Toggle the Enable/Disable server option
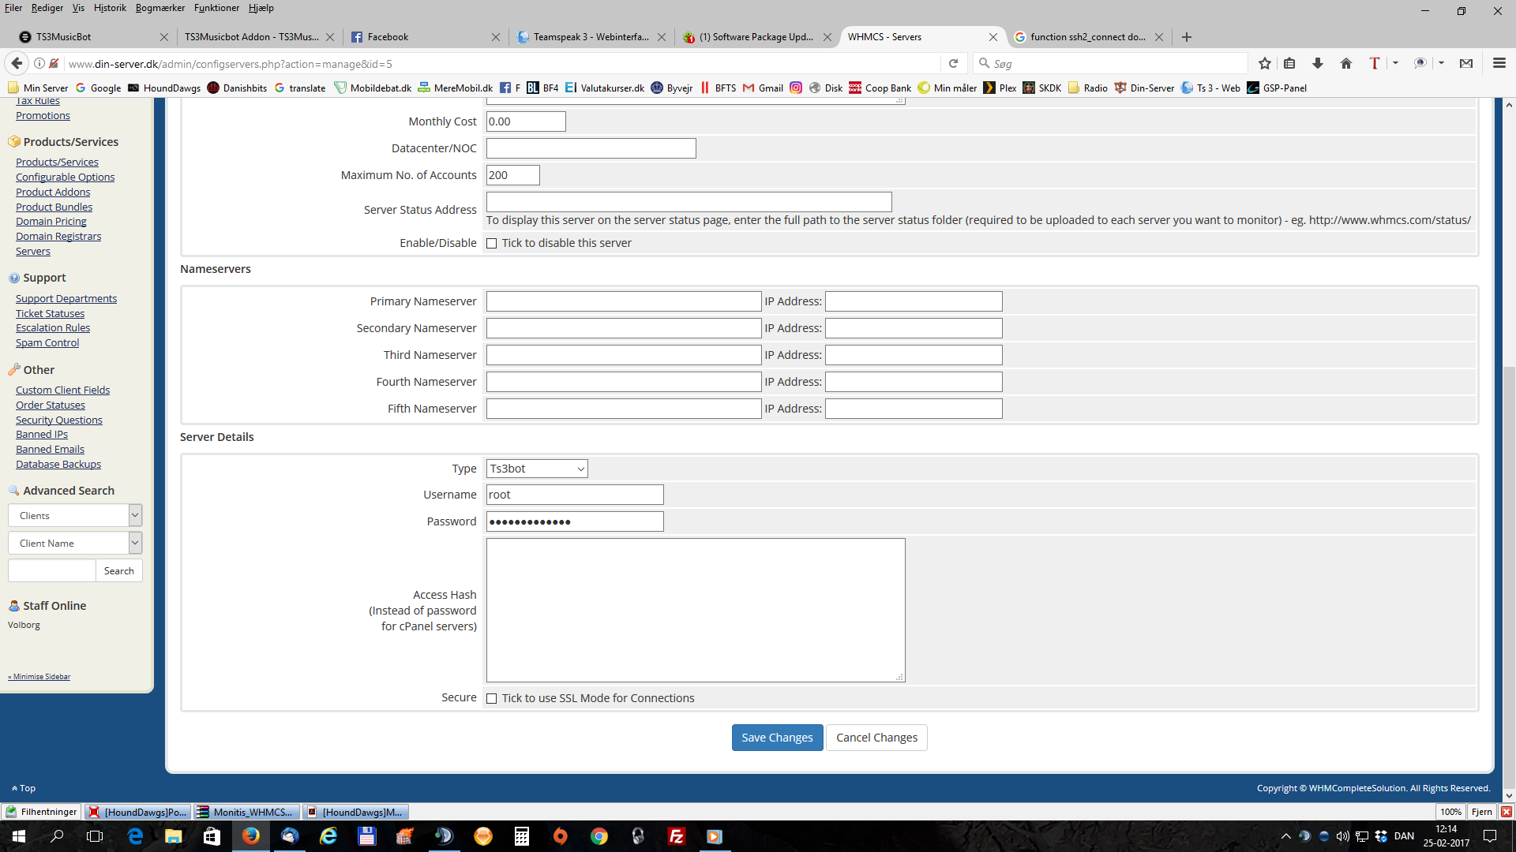1516x852 pixels. click(x=491, y=244)
